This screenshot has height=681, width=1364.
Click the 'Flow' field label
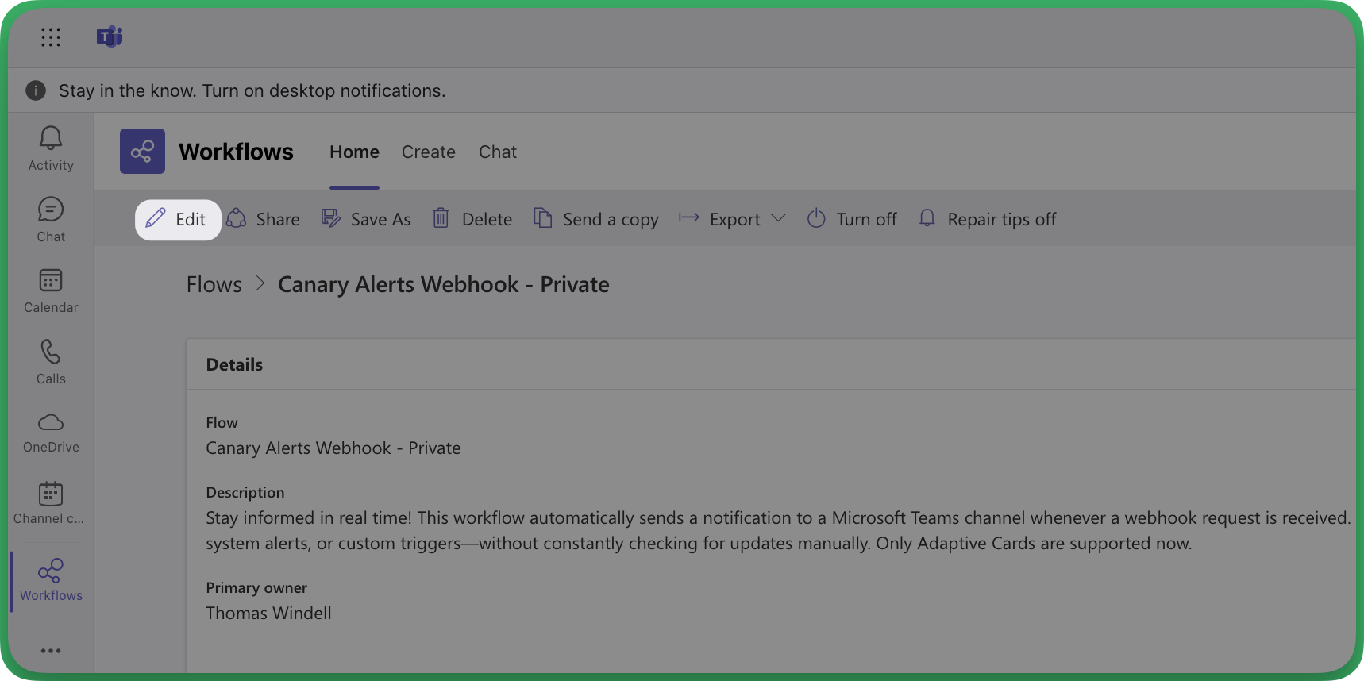tap(222, 423)
